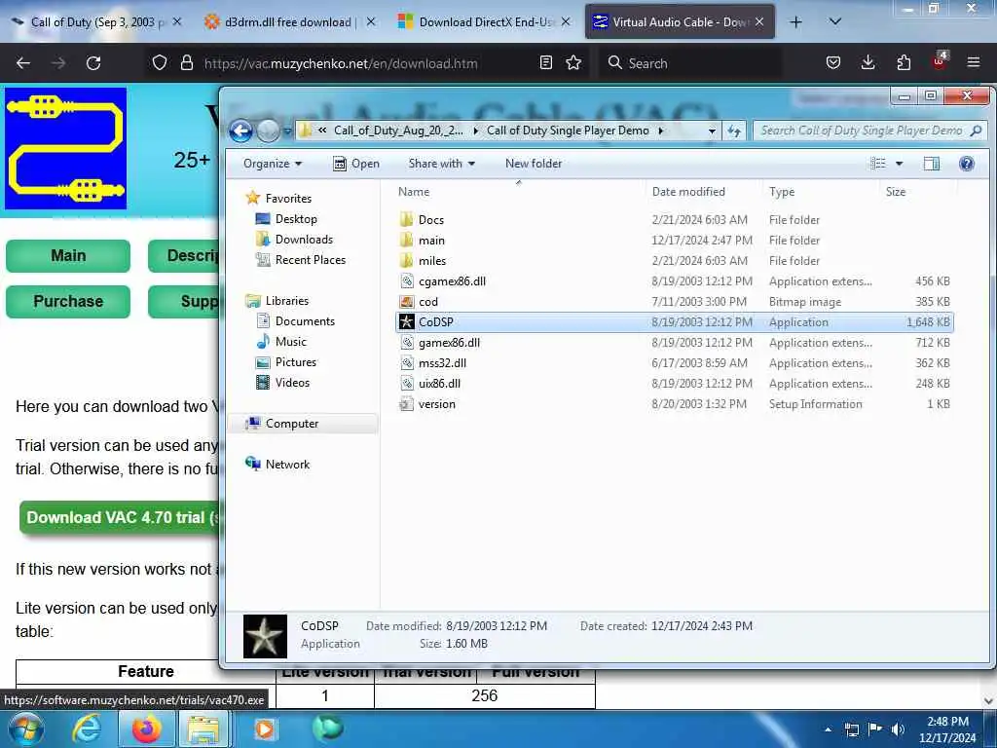Select the cgamex86.dll file
This screenshot has width=997, height=748.
pyautogui.click(x=675, y=281)
